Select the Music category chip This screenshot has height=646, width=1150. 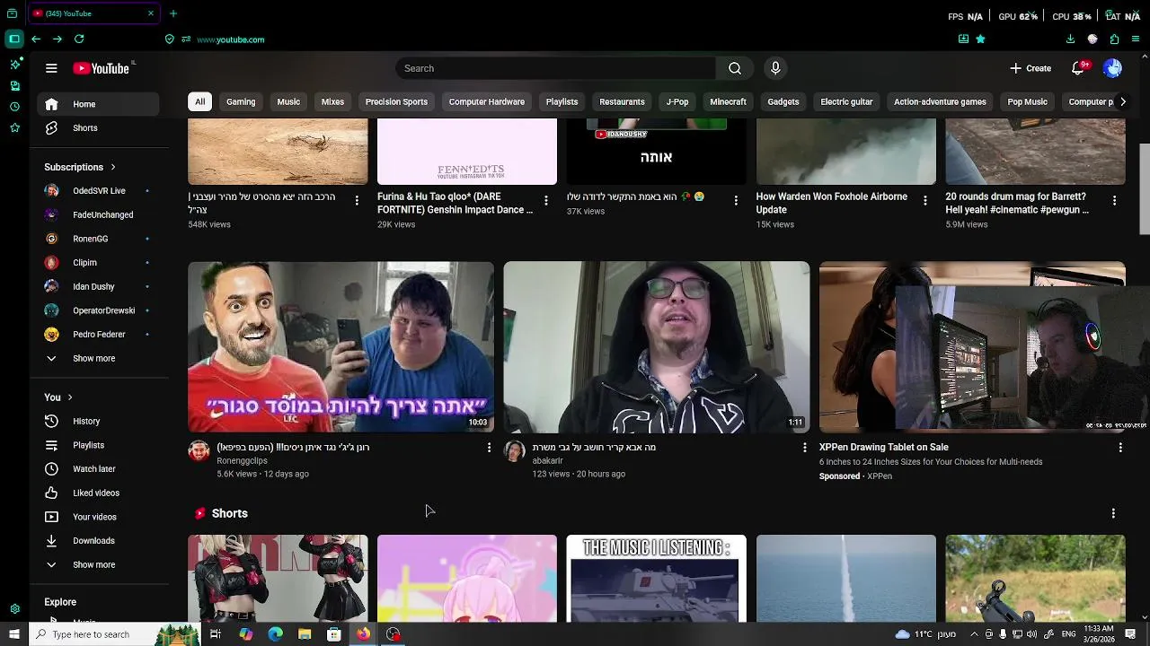coord(288,101)
